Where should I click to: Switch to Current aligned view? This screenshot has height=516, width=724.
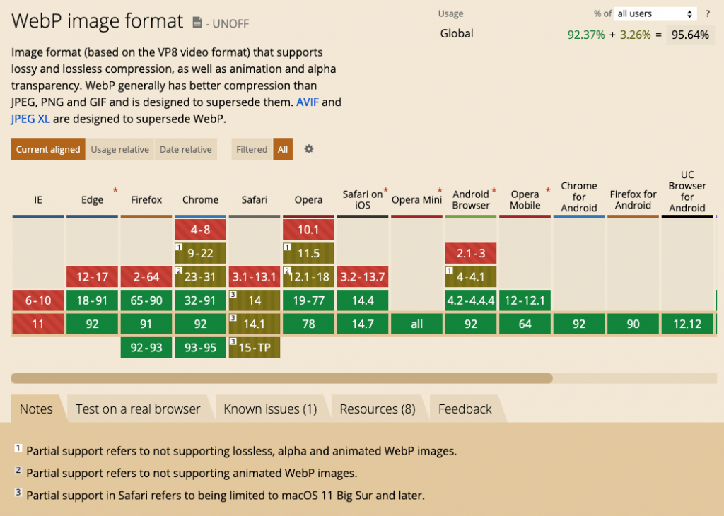[48, 149]
